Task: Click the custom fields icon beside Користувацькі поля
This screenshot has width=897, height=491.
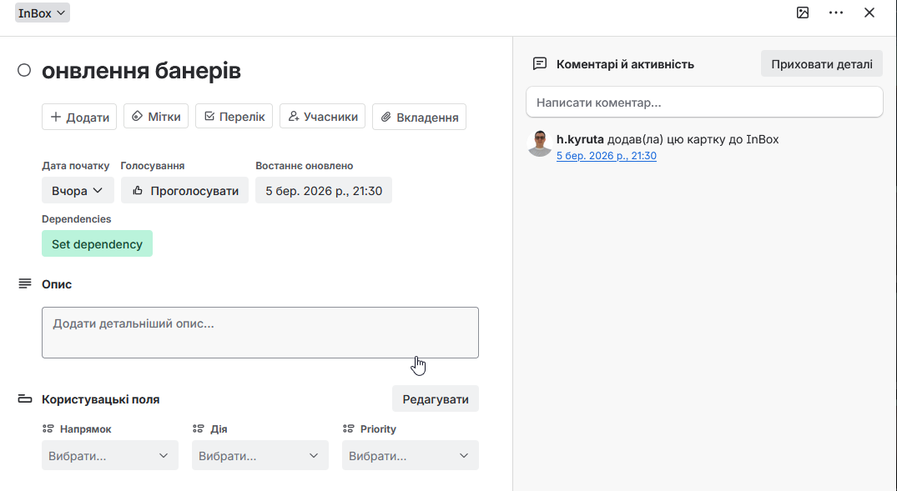Action: pyautogui.click(x=25, y=399)
